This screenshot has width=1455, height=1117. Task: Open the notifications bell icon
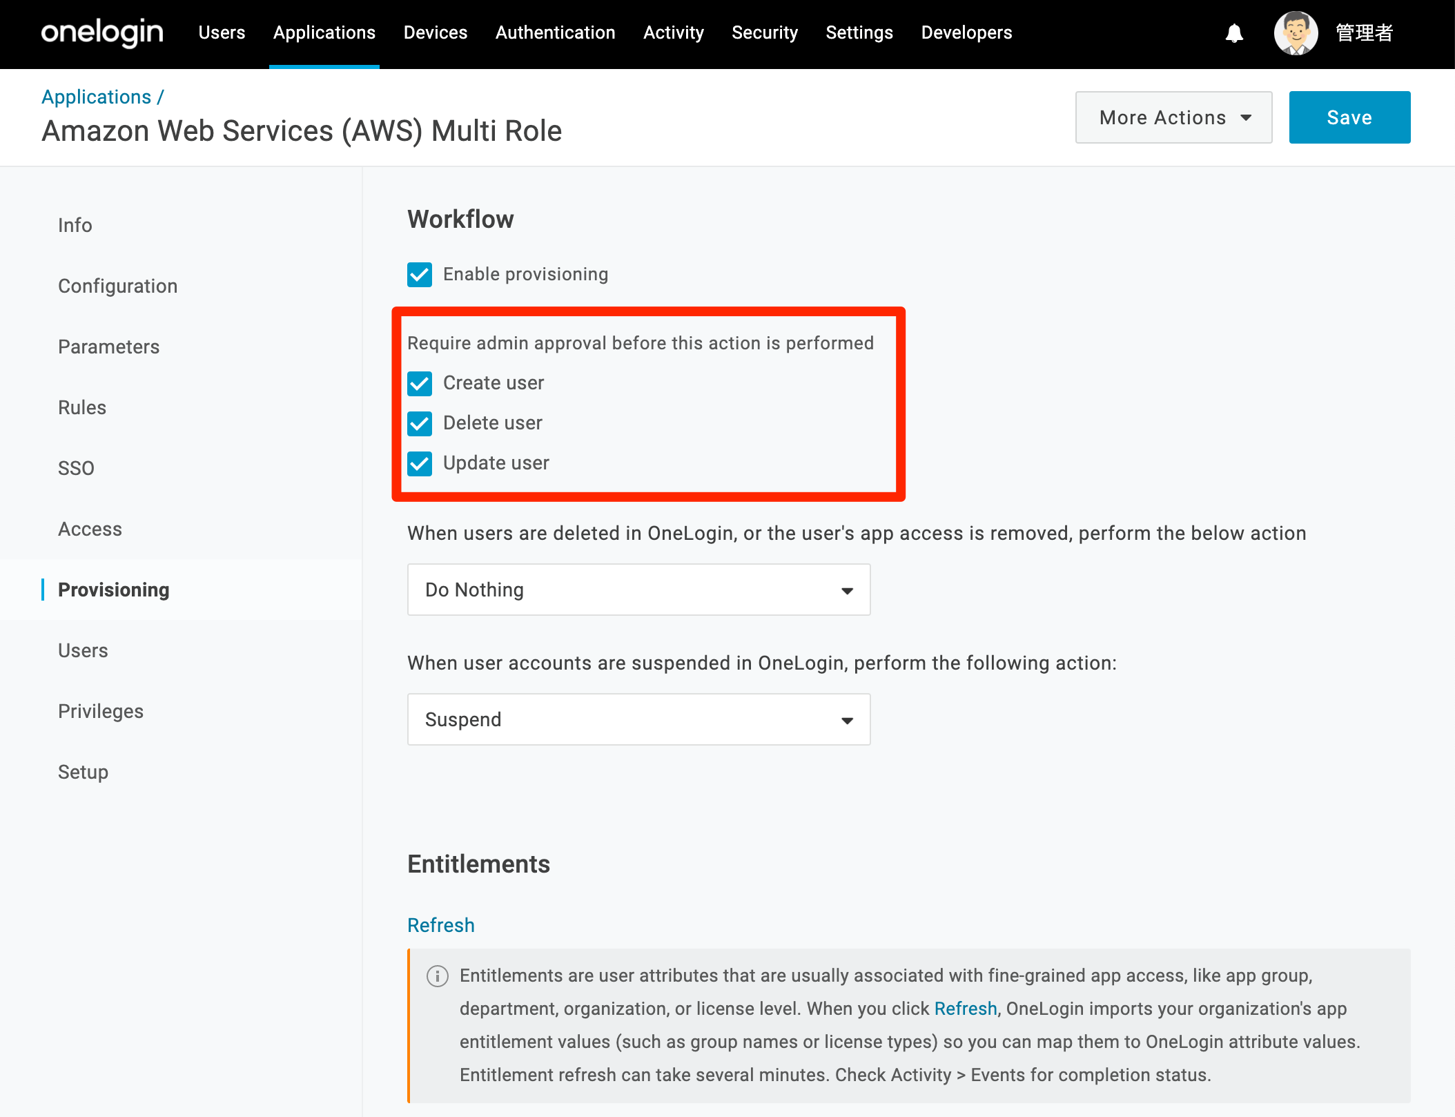coord(1234,33)
